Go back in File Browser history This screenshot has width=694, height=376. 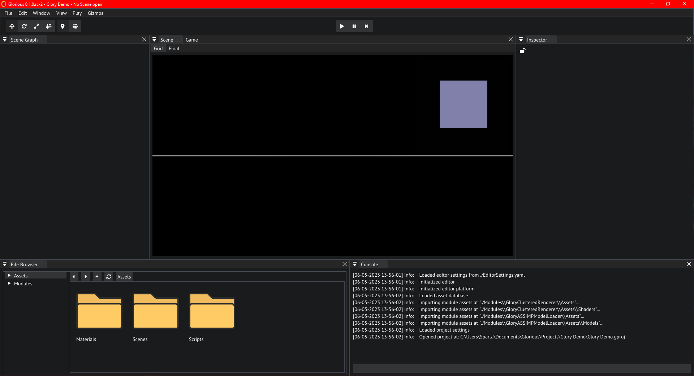74,277
